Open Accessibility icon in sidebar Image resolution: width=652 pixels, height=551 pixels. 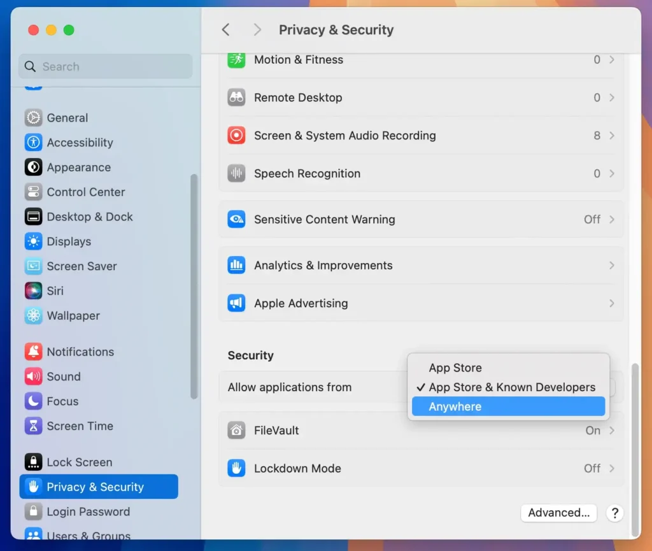point(33,143)
